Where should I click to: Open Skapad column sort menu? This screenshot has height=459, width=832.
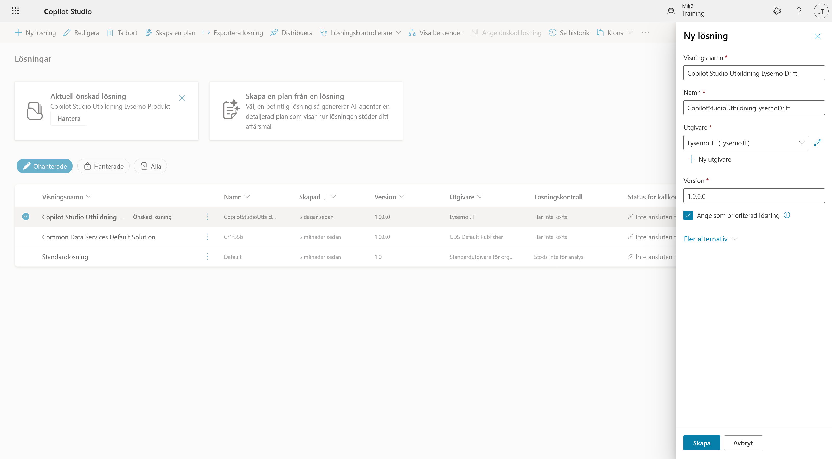tap(318, 196)
